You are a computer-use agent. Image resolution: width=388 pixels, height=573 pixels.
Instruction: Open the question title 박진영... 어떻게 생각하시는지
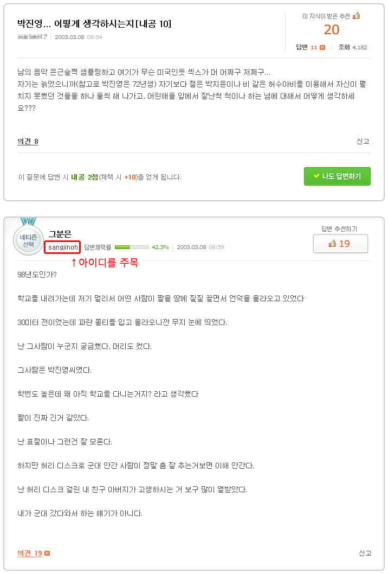pyautogui.click(x=94, y=24)
